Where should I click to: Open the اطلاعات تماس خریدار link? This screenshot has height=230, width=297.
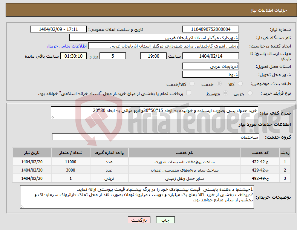pos(67,46)
